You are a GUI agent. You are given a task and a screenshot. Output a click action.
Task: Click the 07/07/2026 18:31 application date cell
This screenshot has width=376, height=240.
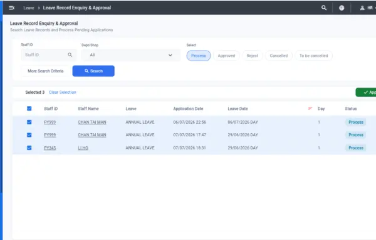(189, 147)
